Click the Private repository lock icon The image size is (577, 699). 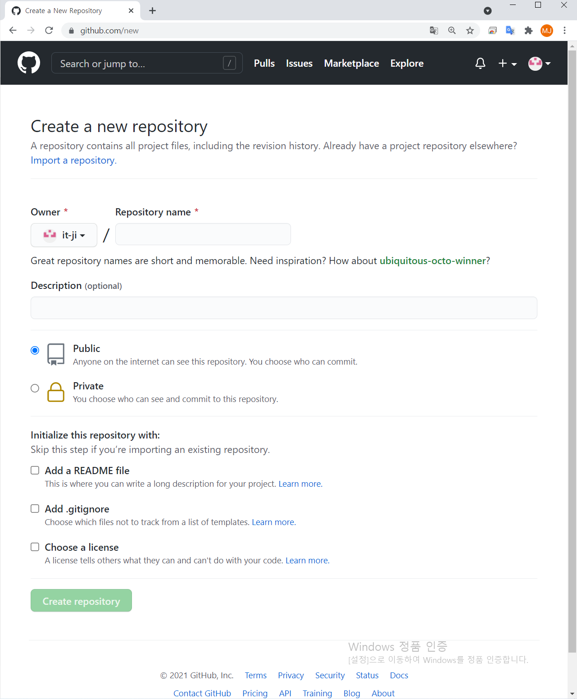click(56, 392)
